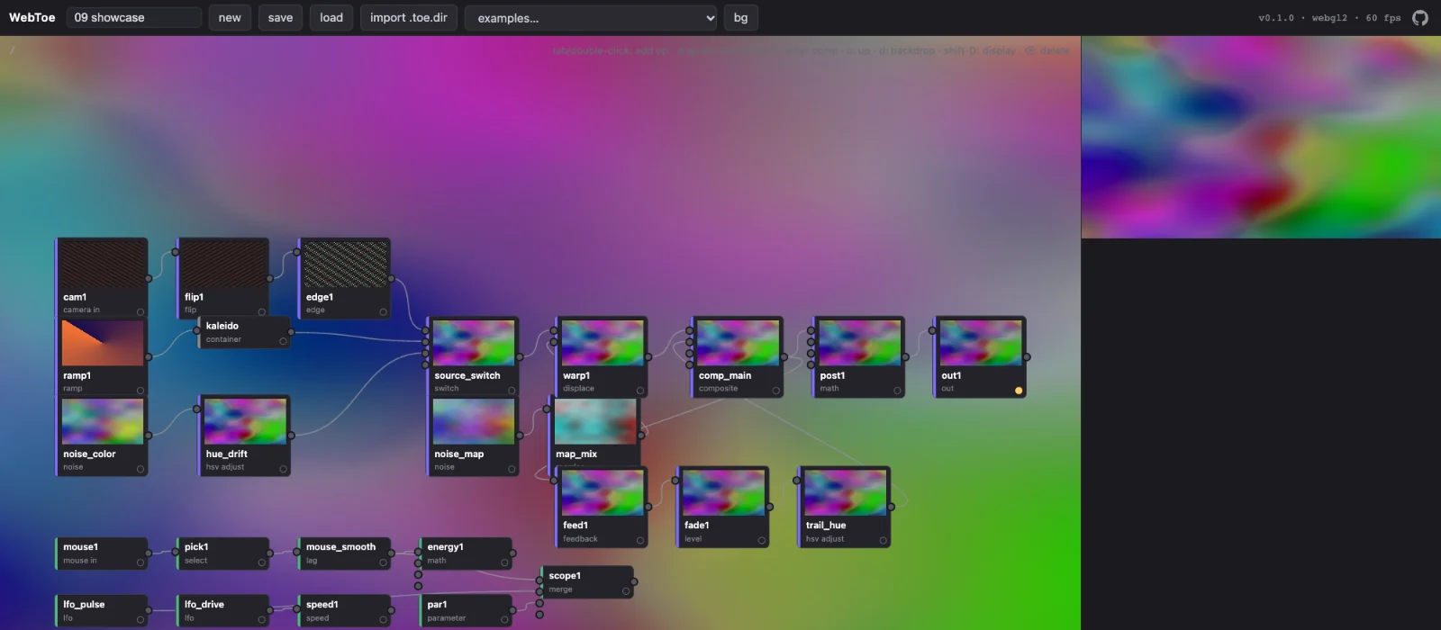Select the flip1 node thumbnail
Image resolution: width=1441 pixels, height=630 pixels.
click(x=223, y=265)
